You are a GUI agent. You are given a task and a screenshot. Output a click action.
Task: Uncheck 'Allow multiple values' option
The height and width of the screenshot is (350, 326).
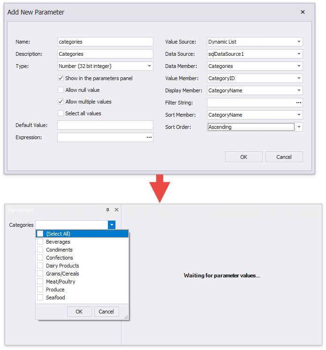tap(61, 102)
